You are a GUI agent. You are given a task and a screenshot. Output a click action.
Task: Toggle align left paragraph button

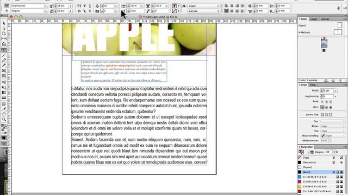click(x=226, y=6)
